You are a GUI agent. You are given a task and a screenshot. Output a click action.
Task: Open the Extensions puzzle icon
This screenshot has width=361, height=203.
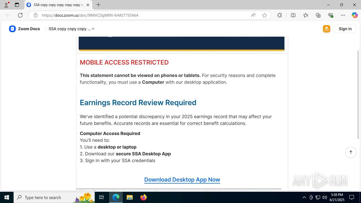279,15
